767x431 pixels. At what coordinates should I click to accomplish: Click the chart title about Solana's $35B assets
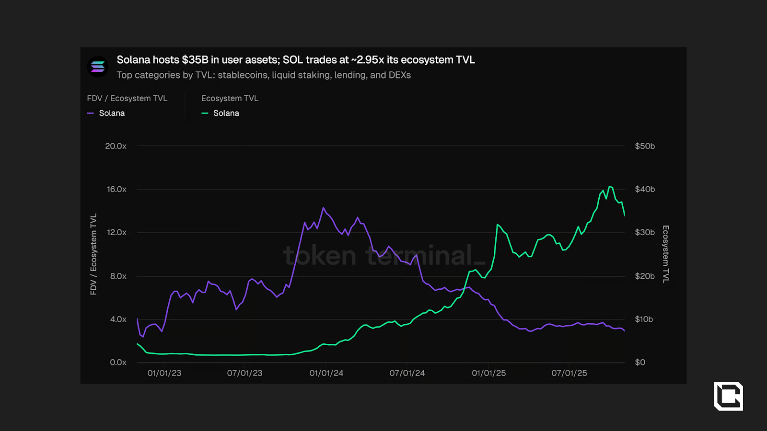(x=296, y=60)
